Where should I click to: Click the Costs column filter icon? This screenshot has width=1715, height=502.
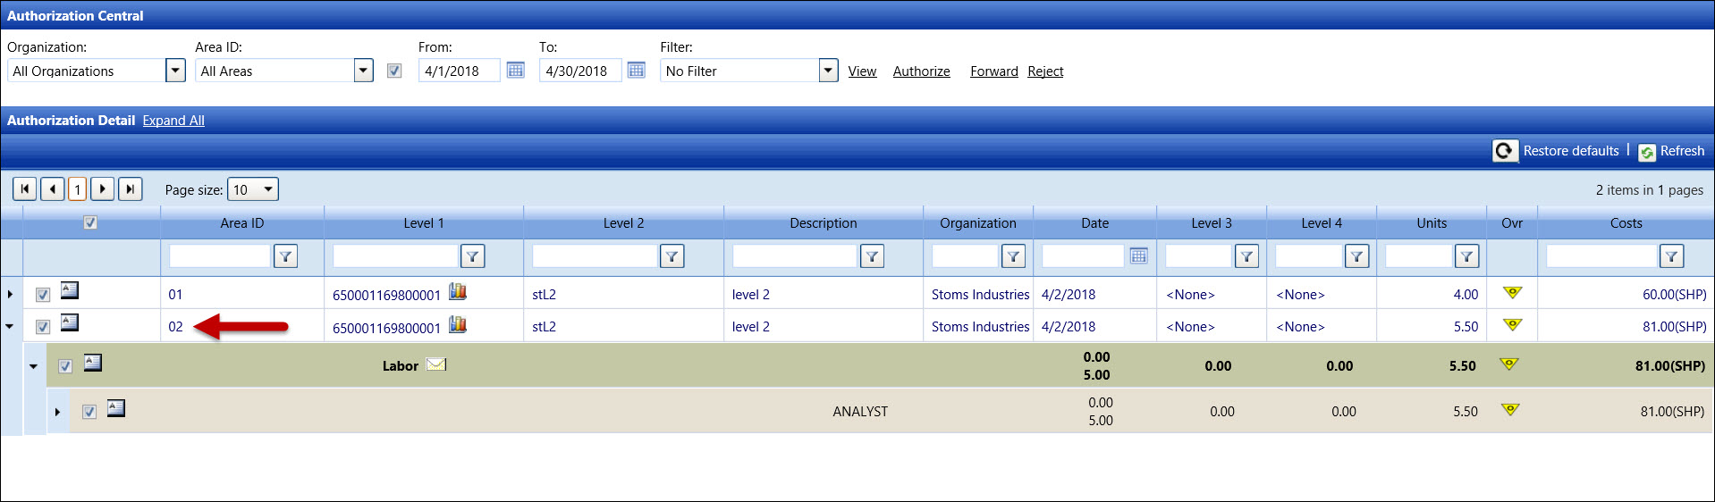tap(1671, 257)
